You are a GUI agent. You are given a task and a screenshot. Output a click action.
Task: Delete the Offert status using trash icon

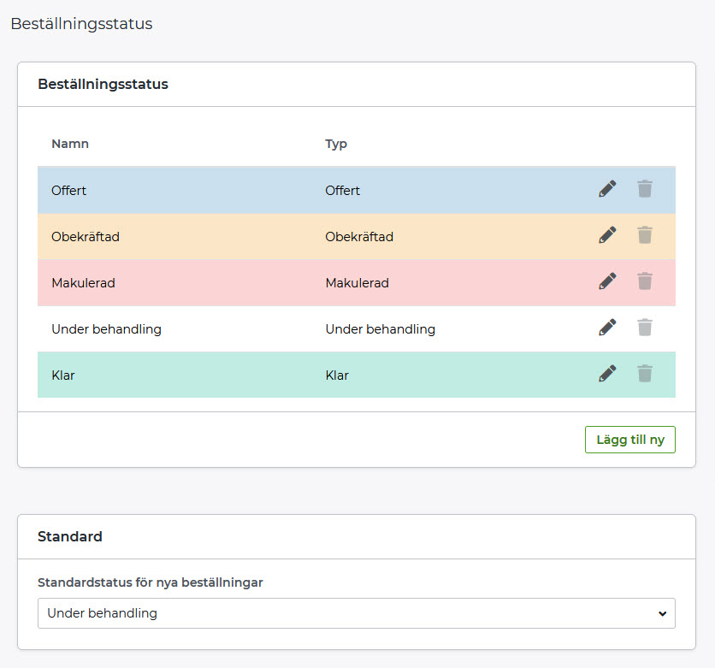point(645,189)
